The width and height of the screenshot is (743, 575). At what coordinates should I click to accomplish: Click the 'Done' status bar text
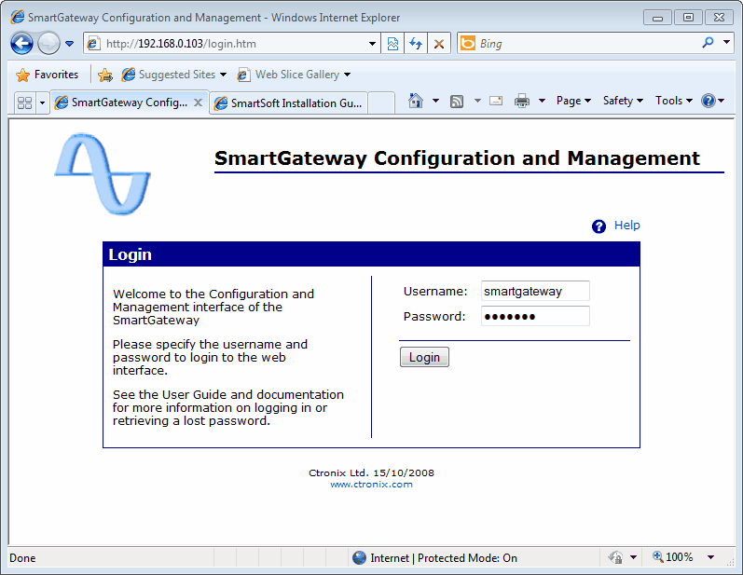point(22,558)
